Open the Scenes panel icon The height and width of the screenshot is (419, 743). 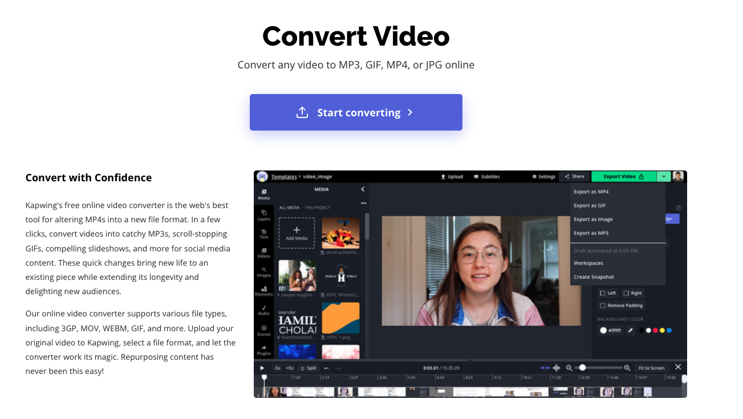pos(263,330)
